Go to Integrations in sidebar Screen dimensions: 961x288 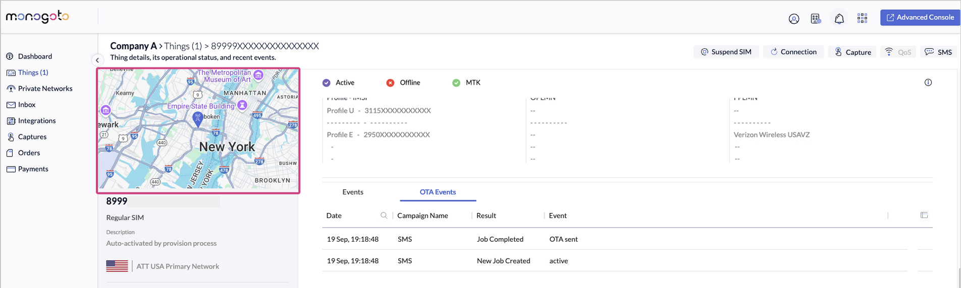(x=37, y=121)
